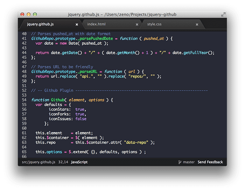The width and height of the screenshot is (245, 191).
Task: Click the yellow minimize window button
Action: pos(29,15)
